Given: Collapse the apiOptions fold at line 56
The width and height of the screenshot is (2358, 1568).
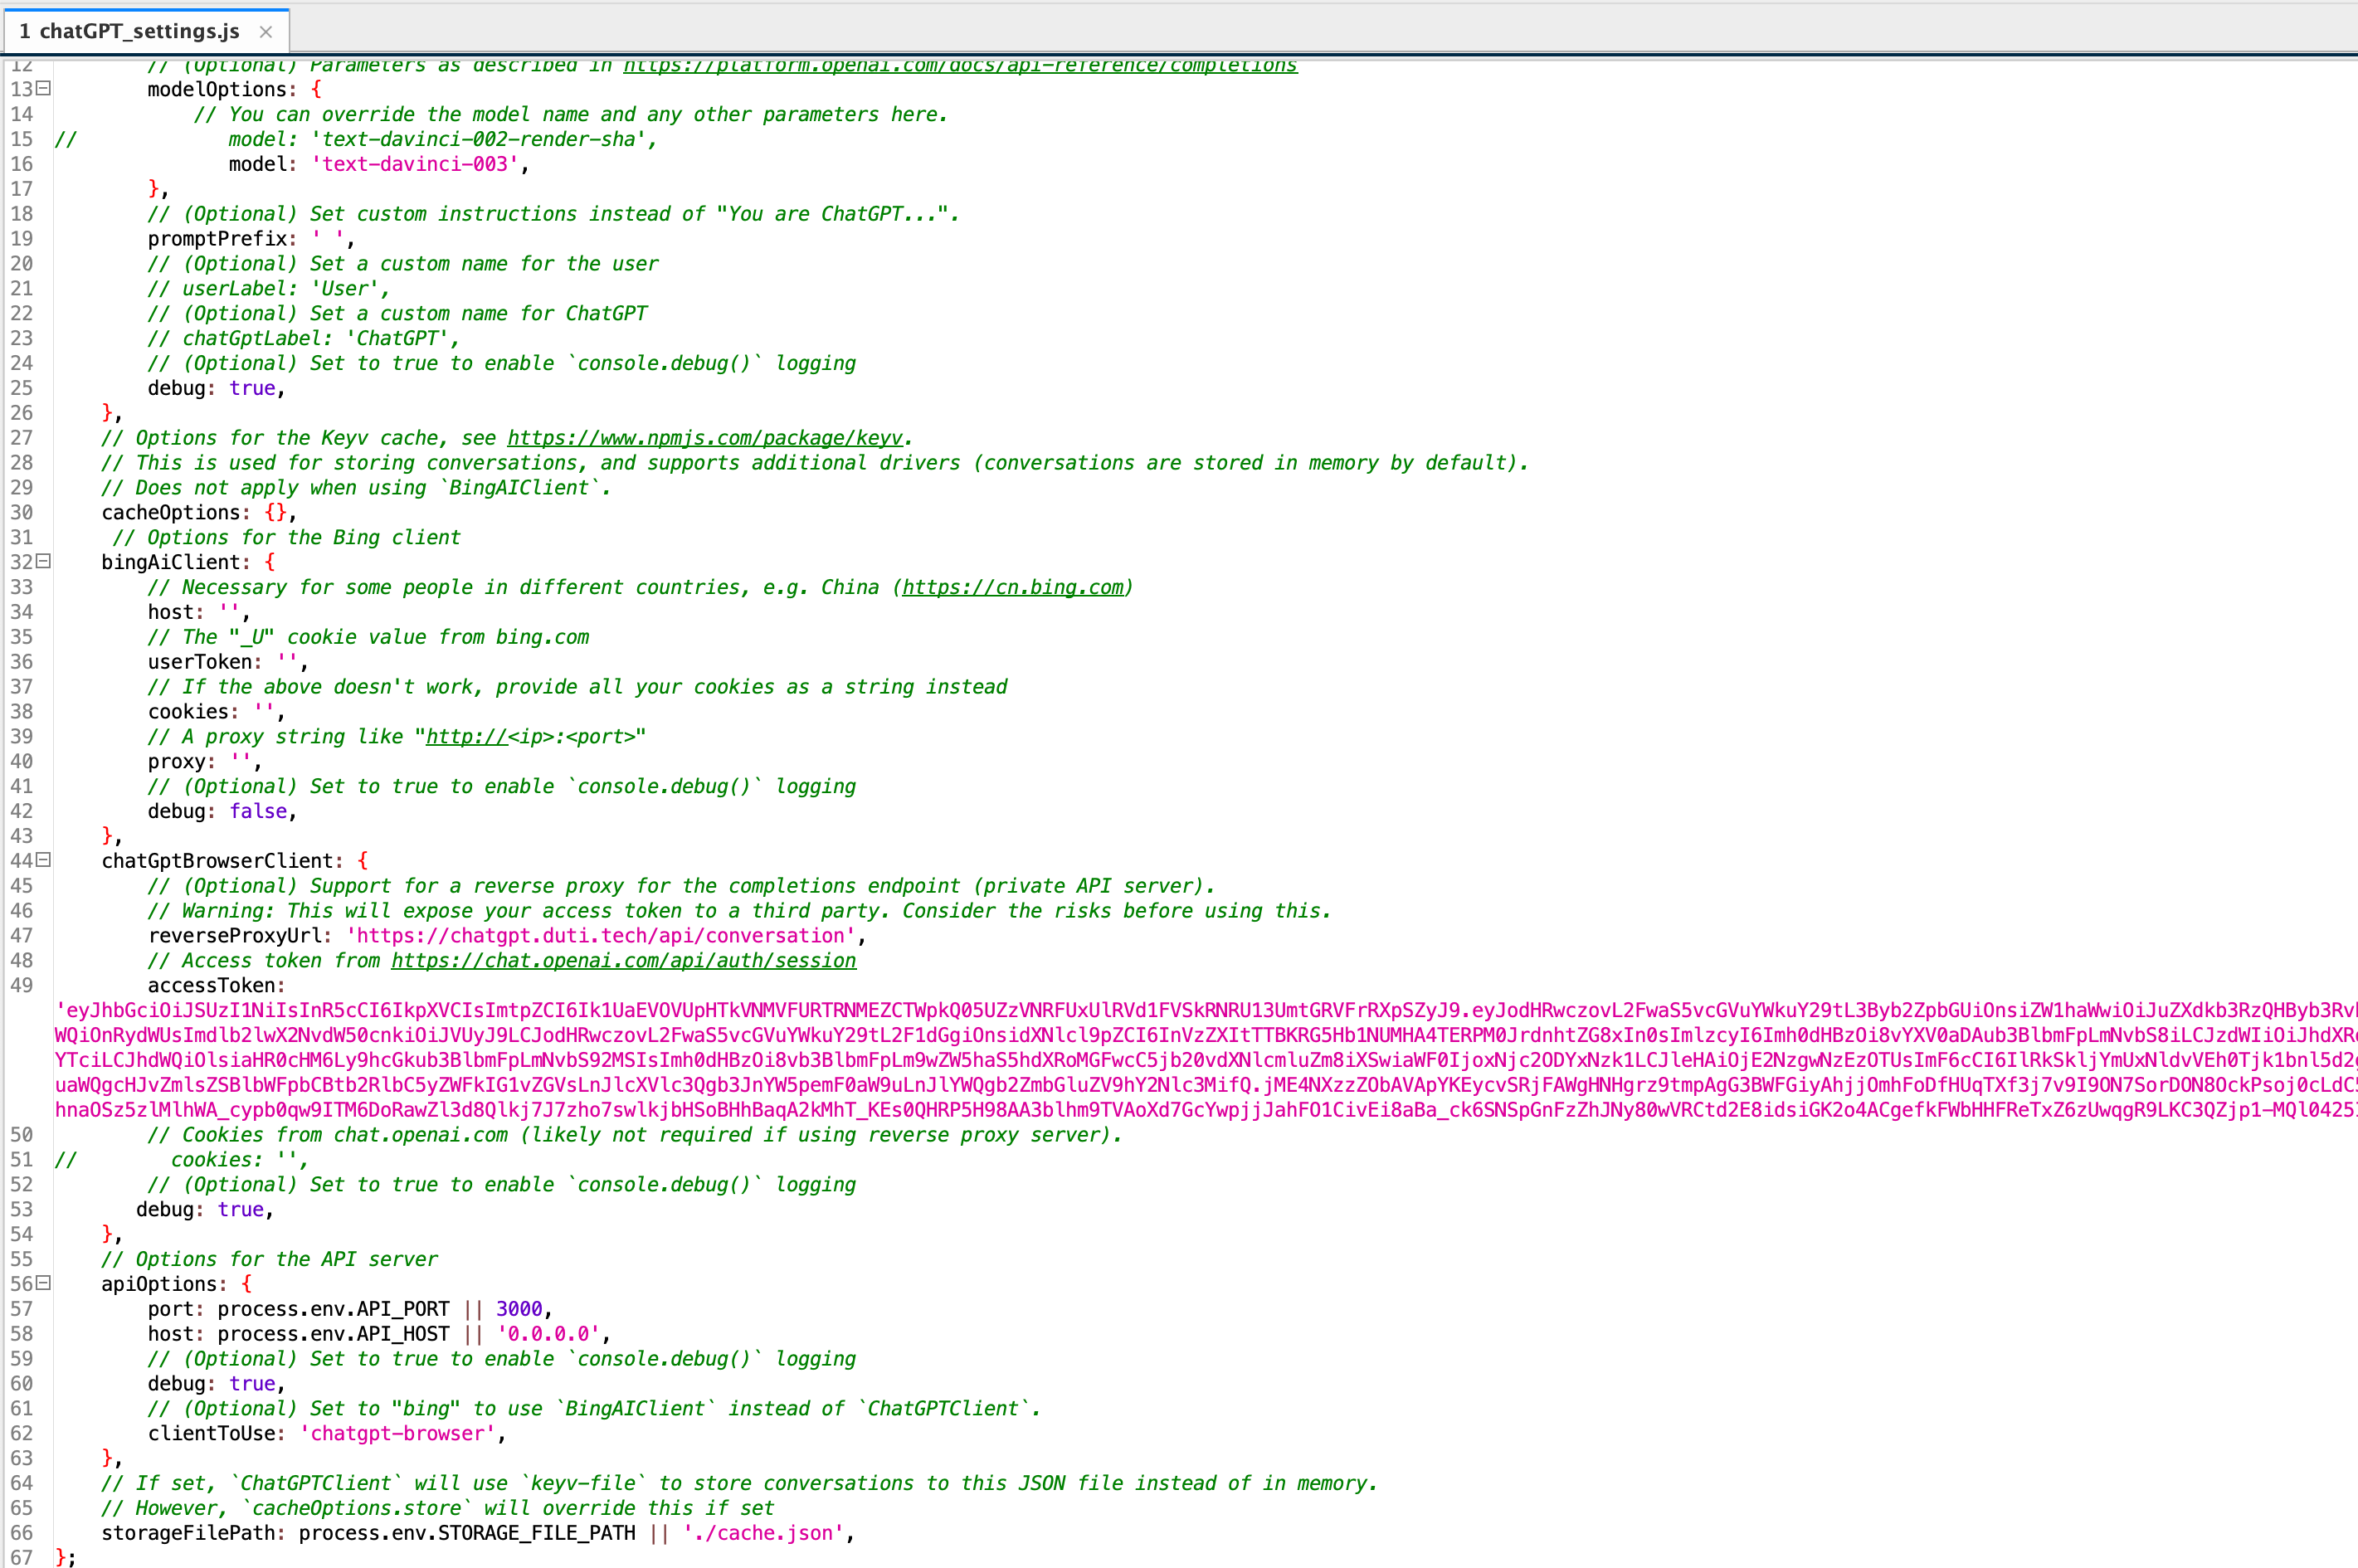Looking at the screenshot, I should click(44, 1283).
